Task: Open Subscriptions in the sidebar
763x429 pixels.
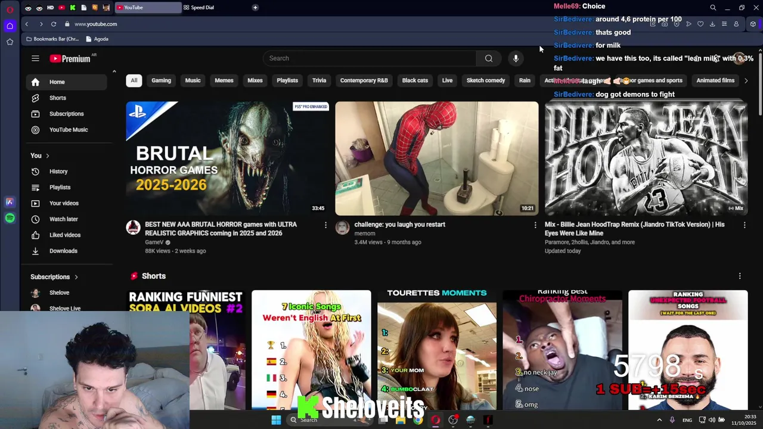Action: (x=66, y=114)
